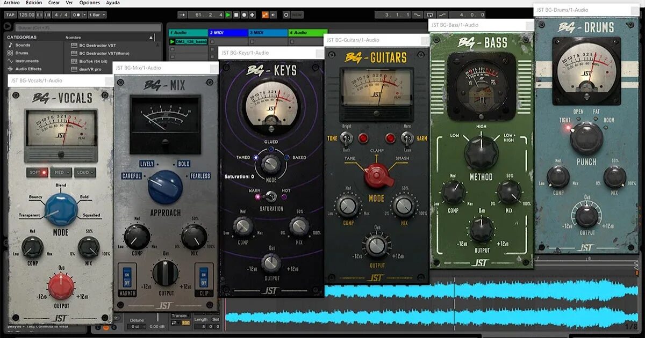
Task: Click the Follow arrow button left of the position display
Action: [x=182, y=14]
